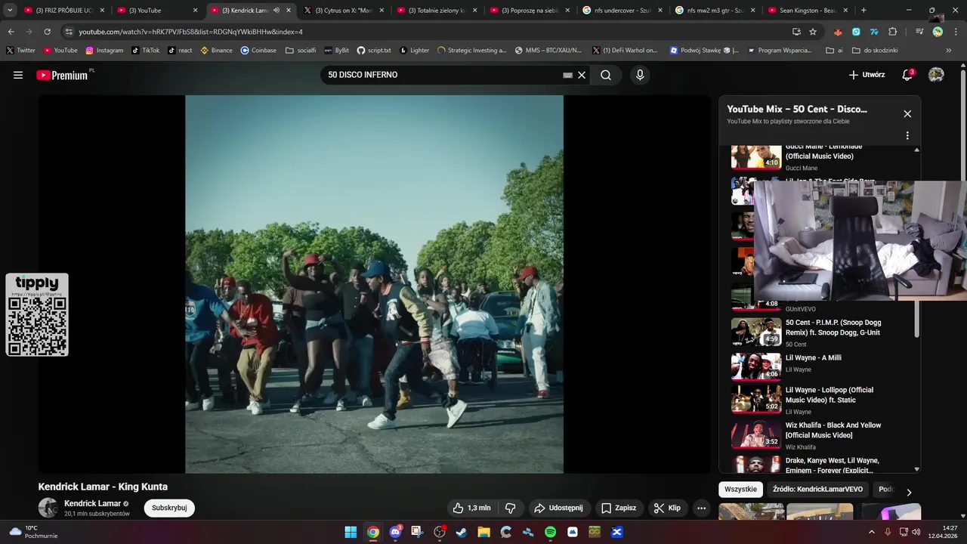Select the Źródło: KendrickLamarVEVO chip

(817, 490)
